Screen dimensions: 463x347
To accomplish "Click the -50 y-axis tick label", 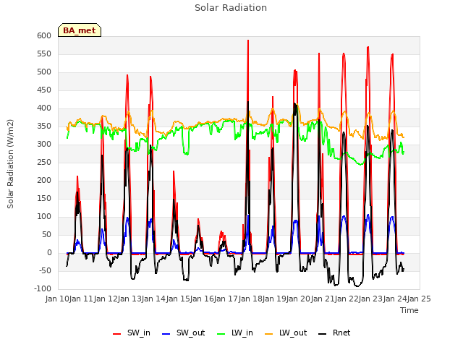I will pos(46,271).
